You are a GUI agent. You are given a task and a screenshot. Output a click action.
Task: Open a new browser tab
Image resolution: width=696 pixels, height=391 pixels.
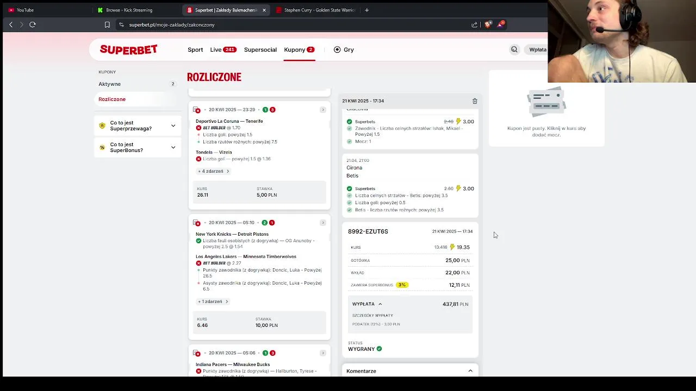[366, 10]
